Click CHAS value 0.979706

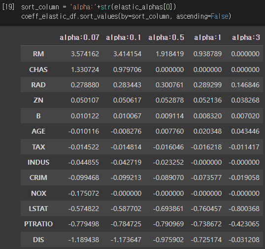tap(127, 70)
